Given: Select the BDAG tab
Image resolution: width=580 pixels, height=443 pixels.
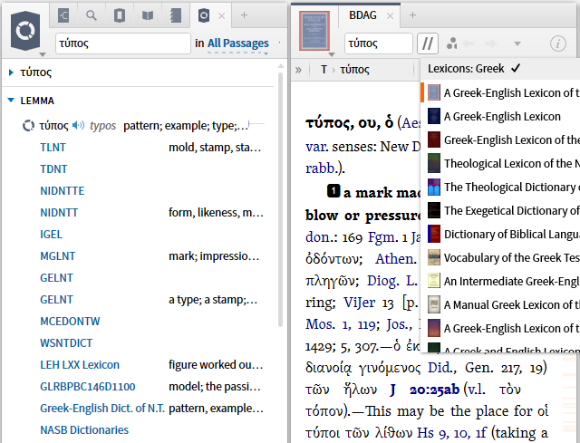Looking at the screenshot, I should pos(362,15).
